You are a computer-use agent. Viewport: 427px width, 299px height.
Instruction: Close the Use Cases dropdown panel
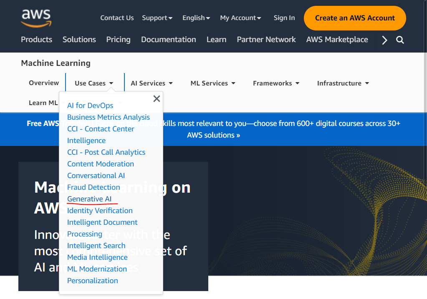pos(157,98)
